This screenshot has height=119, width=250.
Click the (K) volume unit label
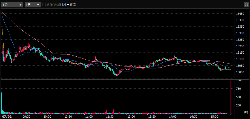click(246, 112)
